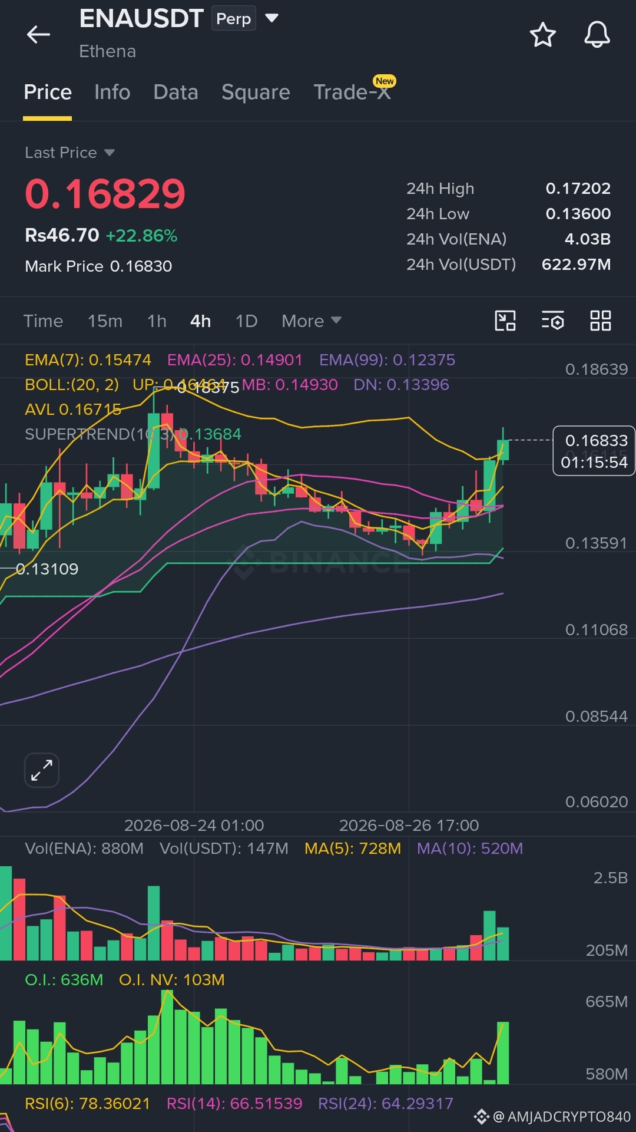
Task: Open the Square tab
Action: 256,93
